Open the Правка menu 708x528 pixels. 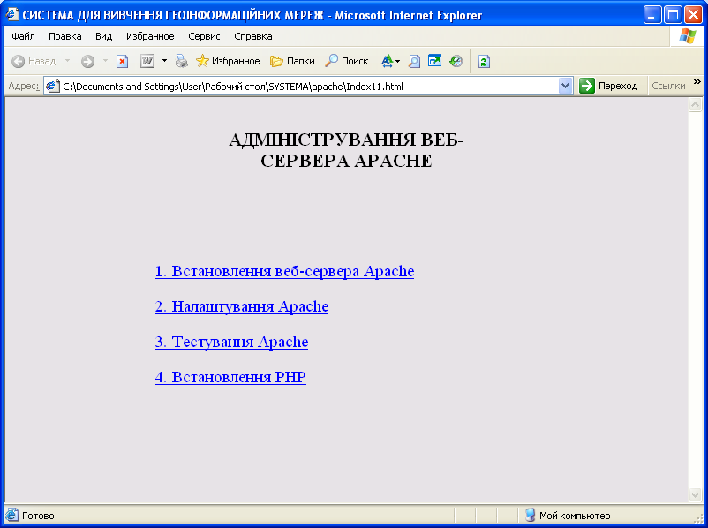click(65, 36)
